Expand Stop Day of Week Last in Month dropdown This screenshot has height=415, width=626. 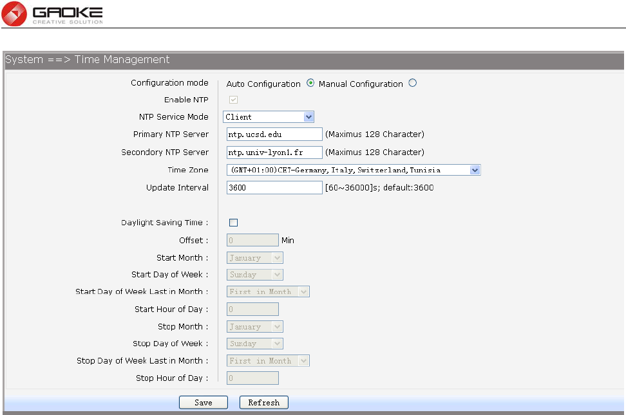[x=268, y=361]
